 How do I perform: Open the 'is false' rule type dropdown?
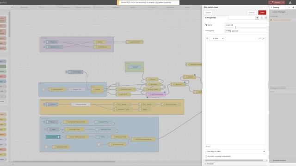pyautogui.click(x=217, y=38)
